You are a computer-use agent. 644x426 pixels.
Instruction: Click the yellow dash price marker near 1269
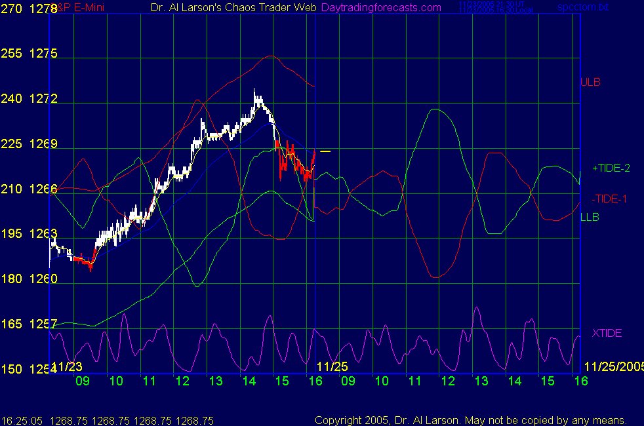[325, 151]
